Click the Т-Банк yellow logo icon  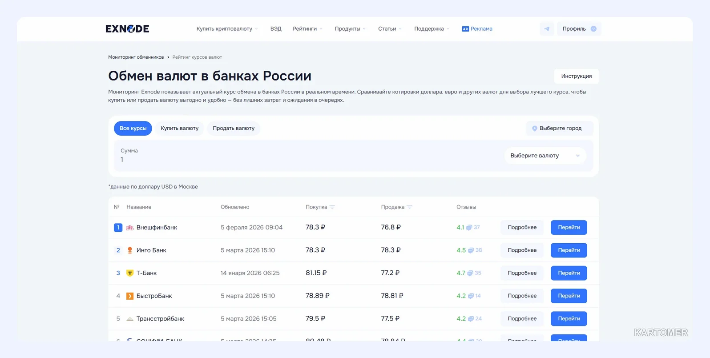point(130,273)
